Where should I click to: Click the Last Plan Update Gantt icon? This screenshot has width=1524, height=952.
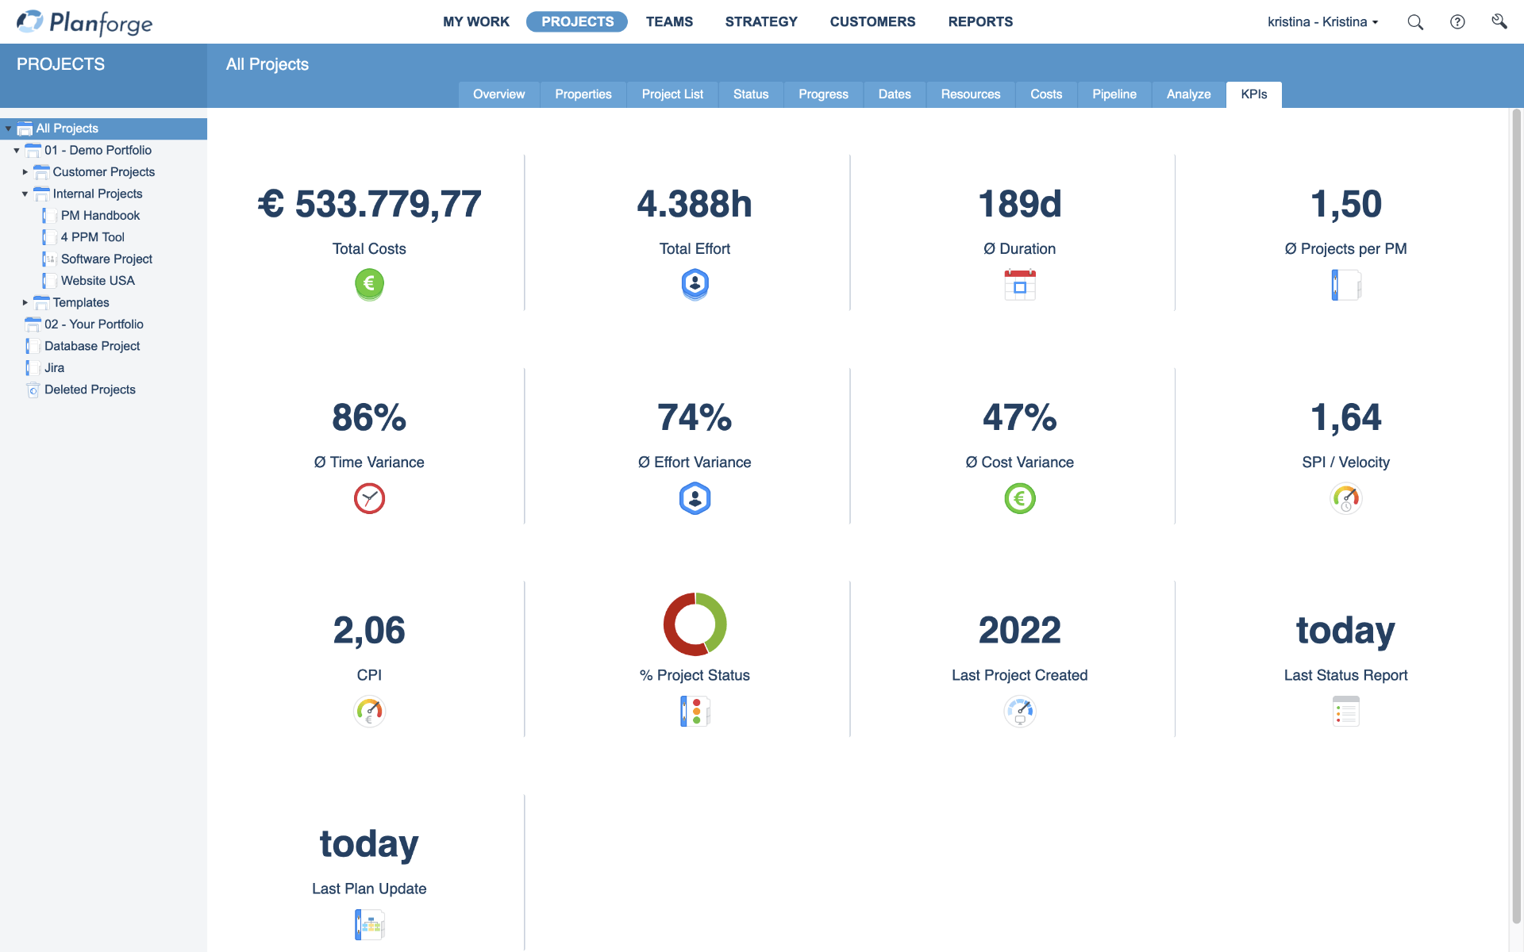click(369, 925)
